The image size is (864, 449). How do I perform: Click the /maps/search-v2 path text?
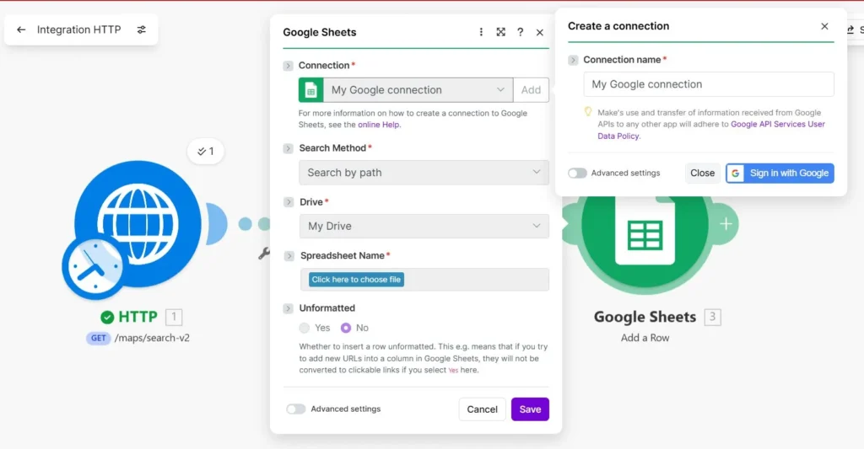(152, 338)
